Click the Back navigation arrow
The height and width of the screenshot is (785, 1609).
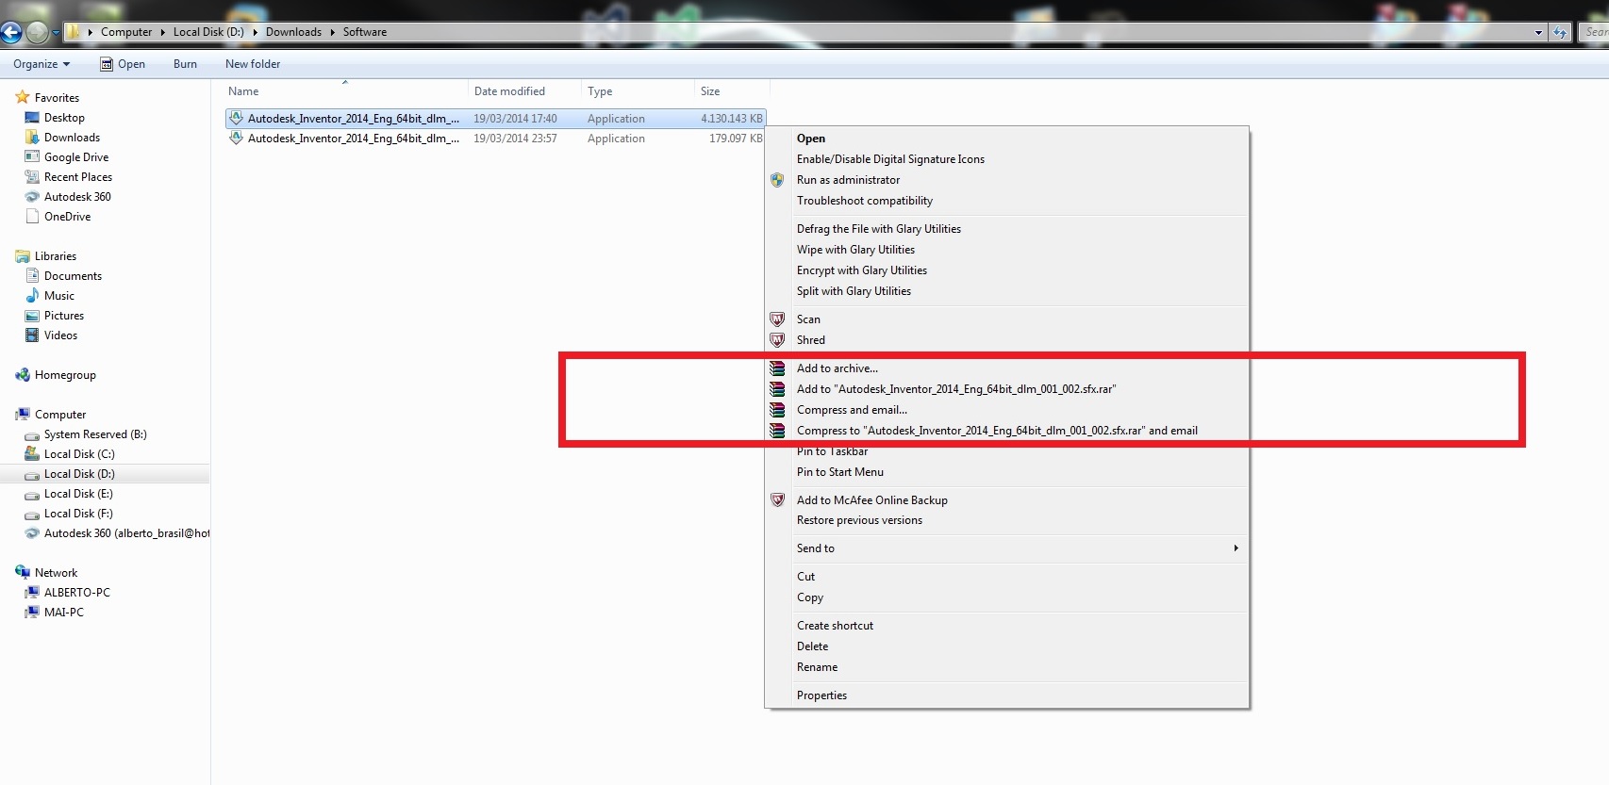coord(10,32)
